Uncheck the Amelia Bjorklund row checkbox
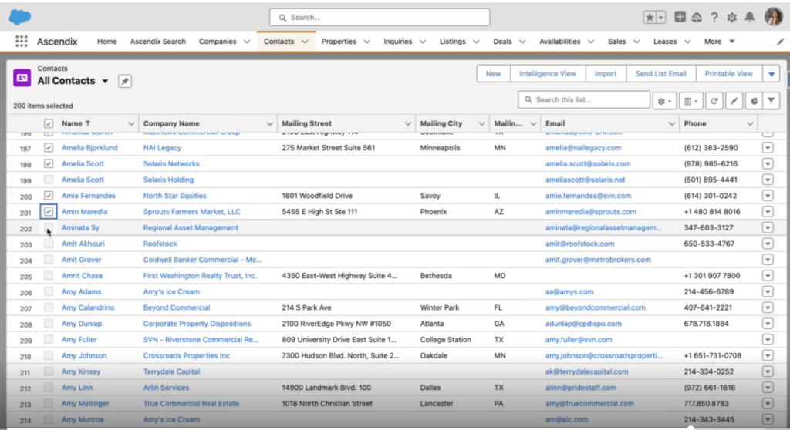 [49, 147]
